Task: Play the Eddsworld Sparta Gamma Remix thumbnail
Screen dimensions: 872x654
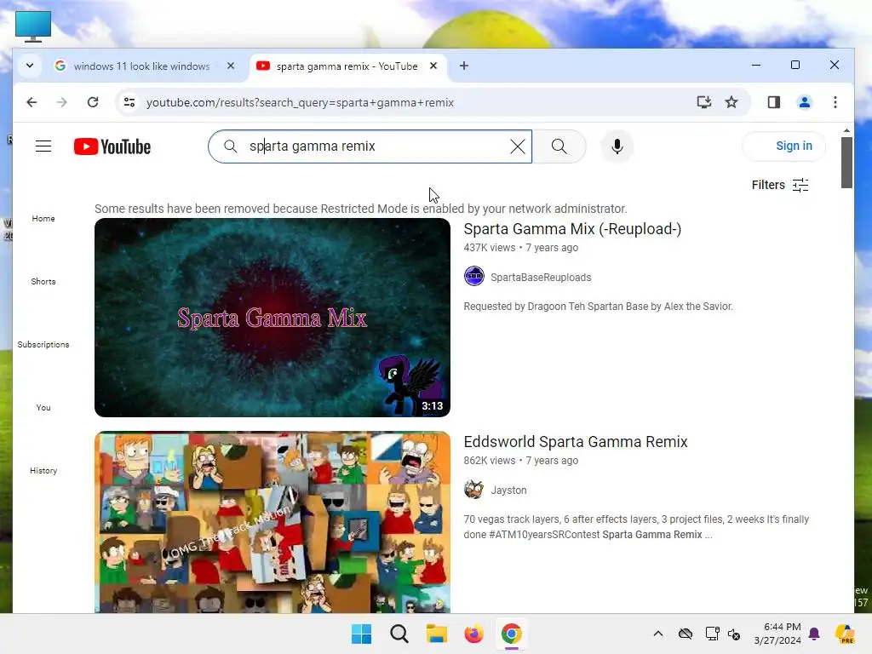Action: coord(272,522)
